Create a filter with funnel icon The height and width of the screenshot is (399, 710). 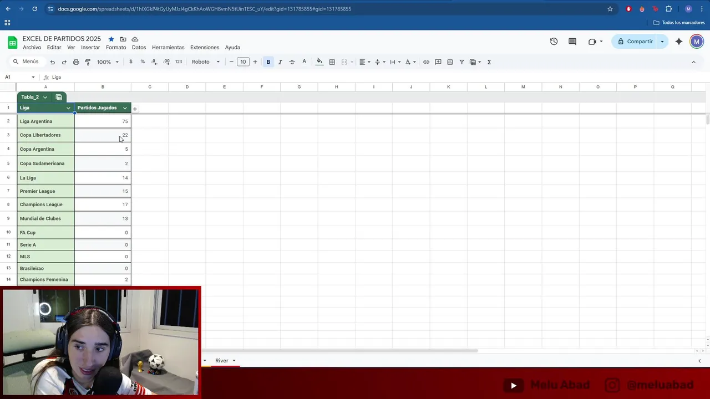tap(461, 62)
